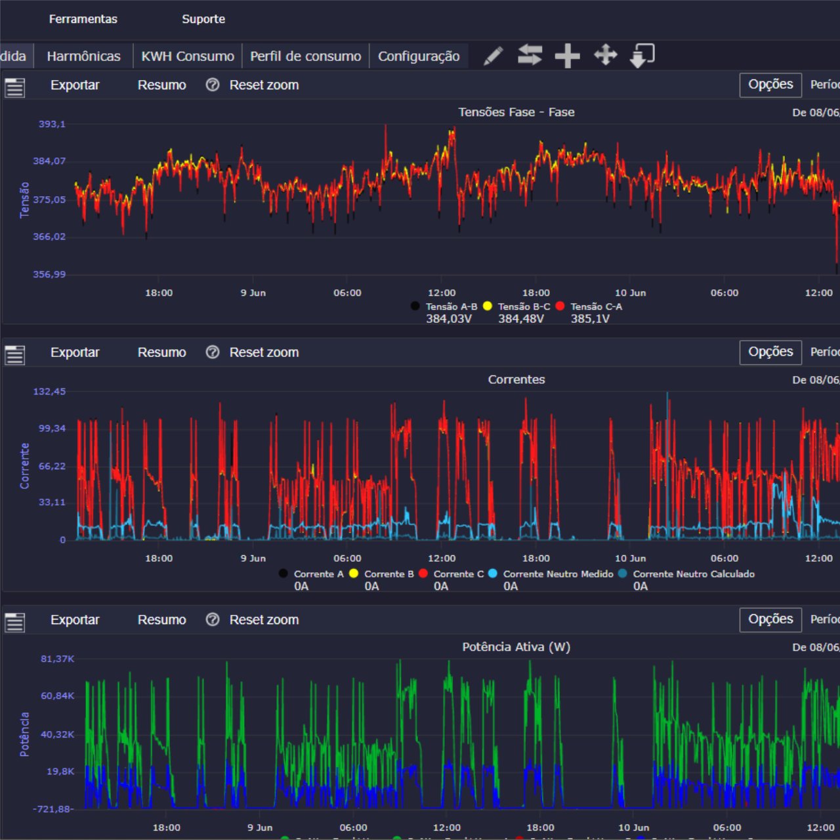Viewport: 840px width, 840px height.
Task: Select the four-way move arrows icon
Action: [605, 55]
